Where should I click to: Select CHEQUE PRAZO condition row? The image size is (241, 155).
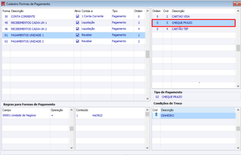click(x=194, y=23)
